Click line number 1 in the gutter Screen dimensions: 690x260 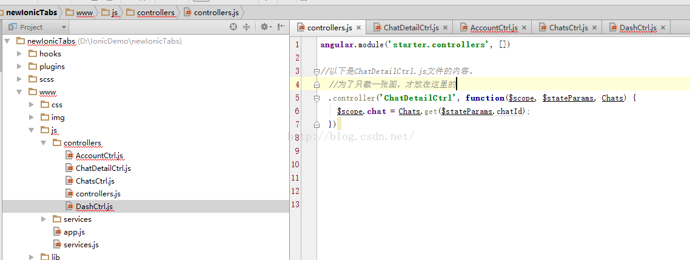pos(297,44)
